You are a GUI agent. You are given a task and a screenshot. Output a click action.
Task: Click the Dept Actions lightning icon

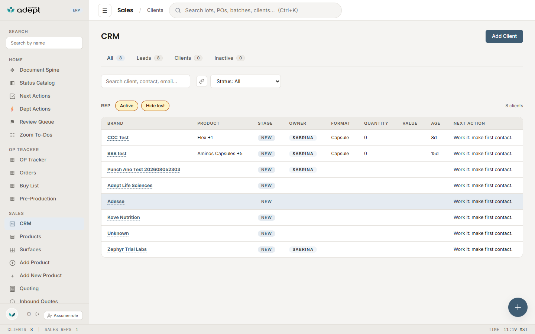[x=12, y=109]
